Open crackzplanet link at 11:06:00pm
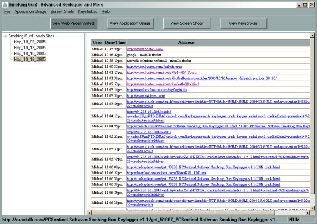317x224 pixels. coord(203,167)
